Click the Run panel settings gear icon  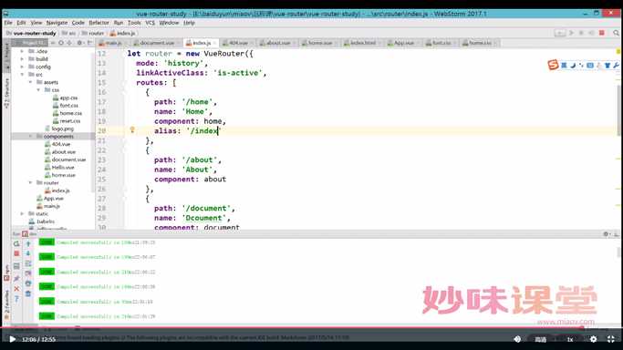pyautogui.click(x=606, y=234)
